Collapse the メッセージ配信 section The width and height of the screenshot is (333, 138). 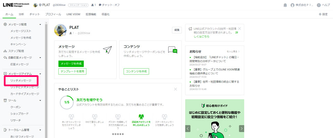tap(40, 24)
